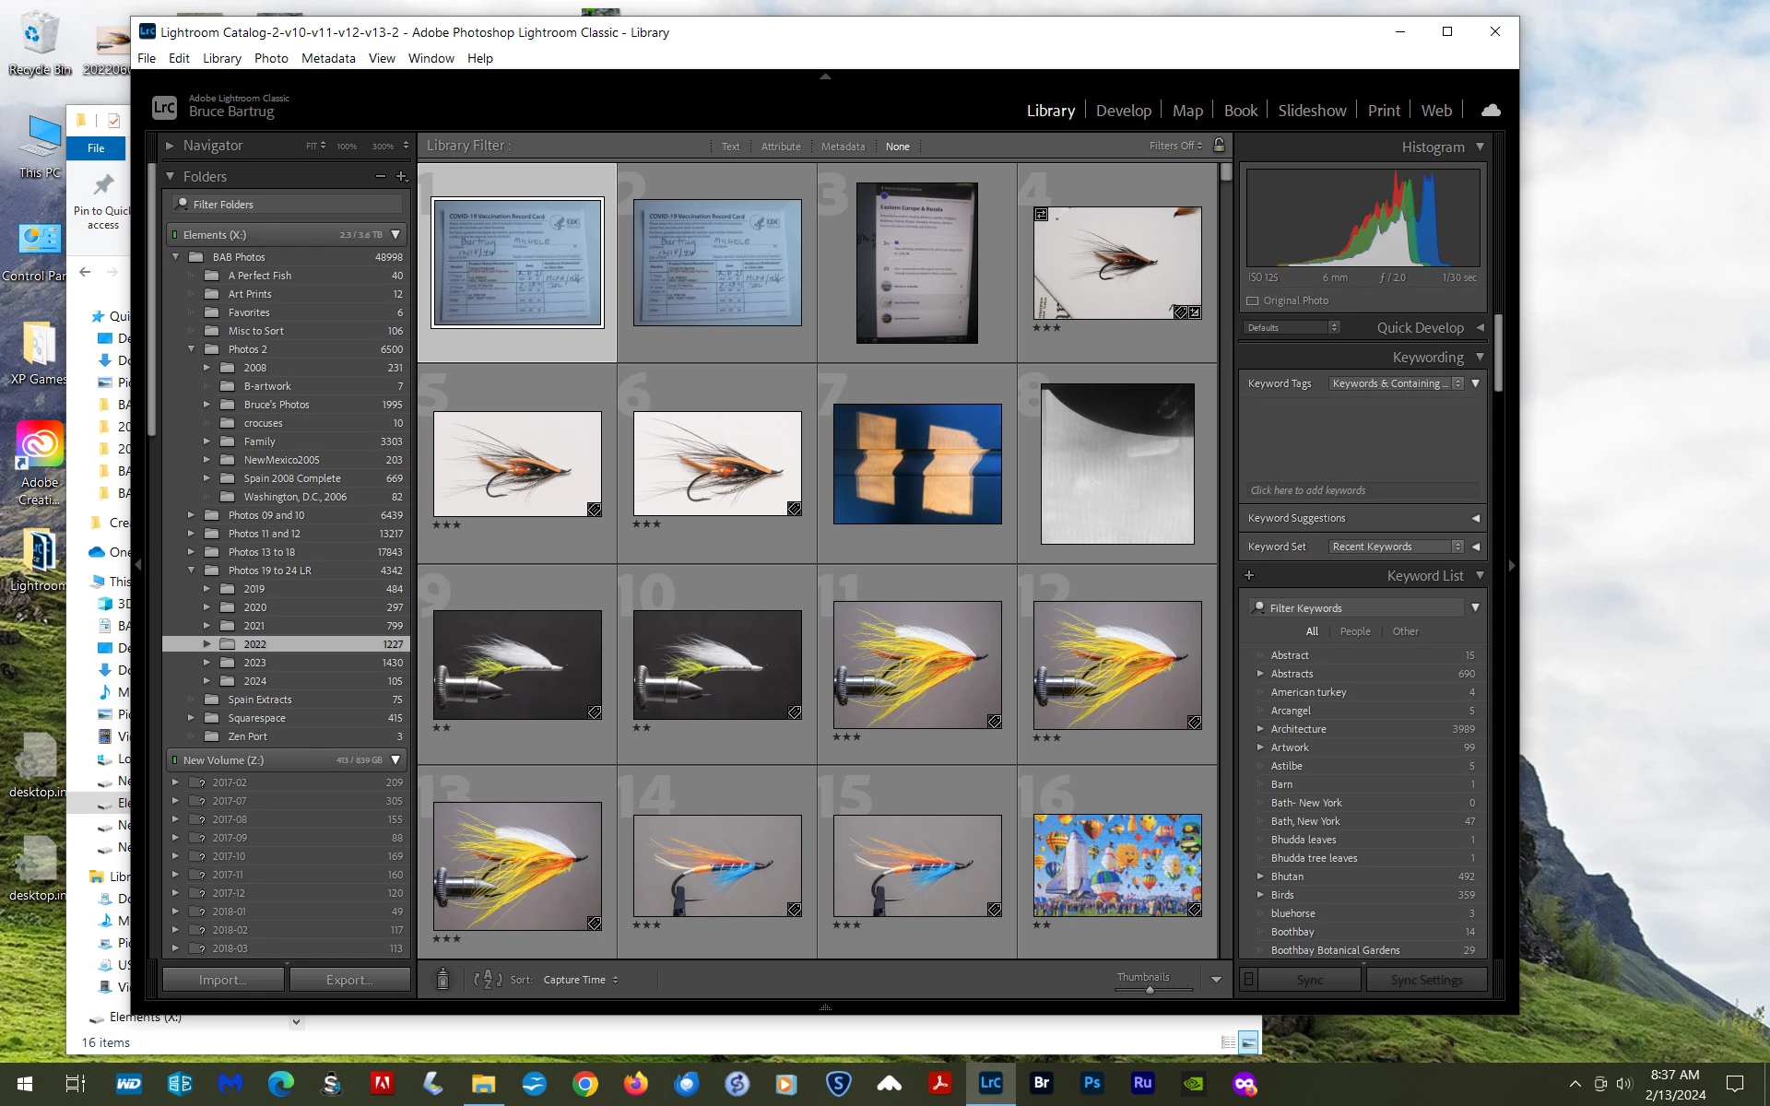Screen dimensions: 1770x1106
Task: Toggle the A-Z sort direction icon
Action: click(488, 980)
